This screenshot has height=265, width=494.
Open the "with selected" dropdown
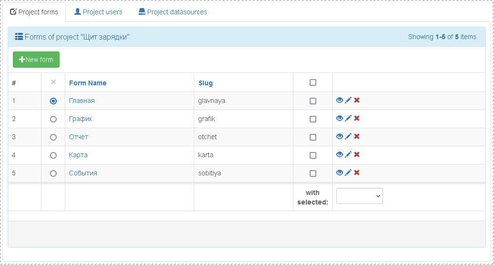tap(360, 196)
